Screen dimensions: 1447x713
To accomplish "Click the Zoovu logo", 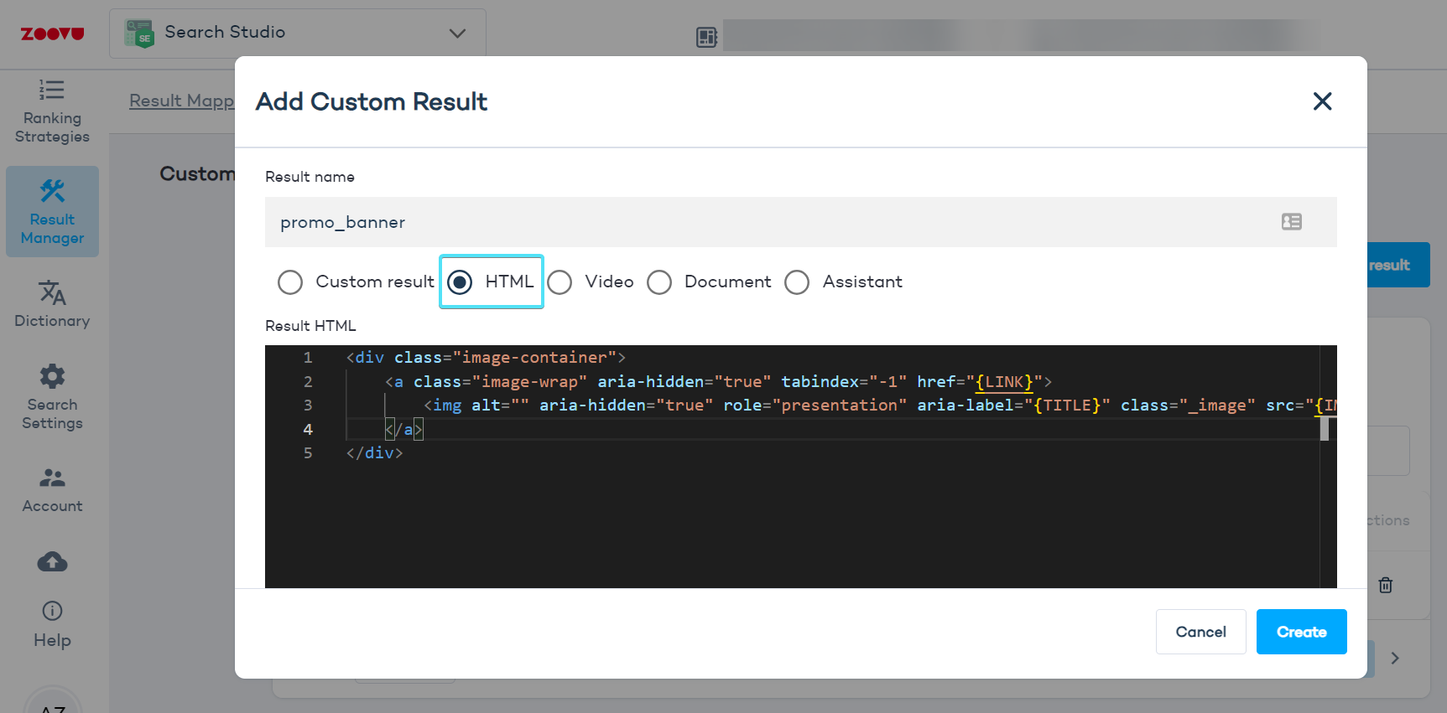I will coord(52,34).
